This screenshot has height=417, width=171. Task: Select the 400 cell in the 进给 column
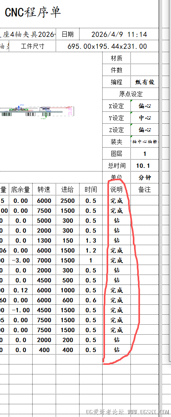pyautogui.click(x=68, y=350)
